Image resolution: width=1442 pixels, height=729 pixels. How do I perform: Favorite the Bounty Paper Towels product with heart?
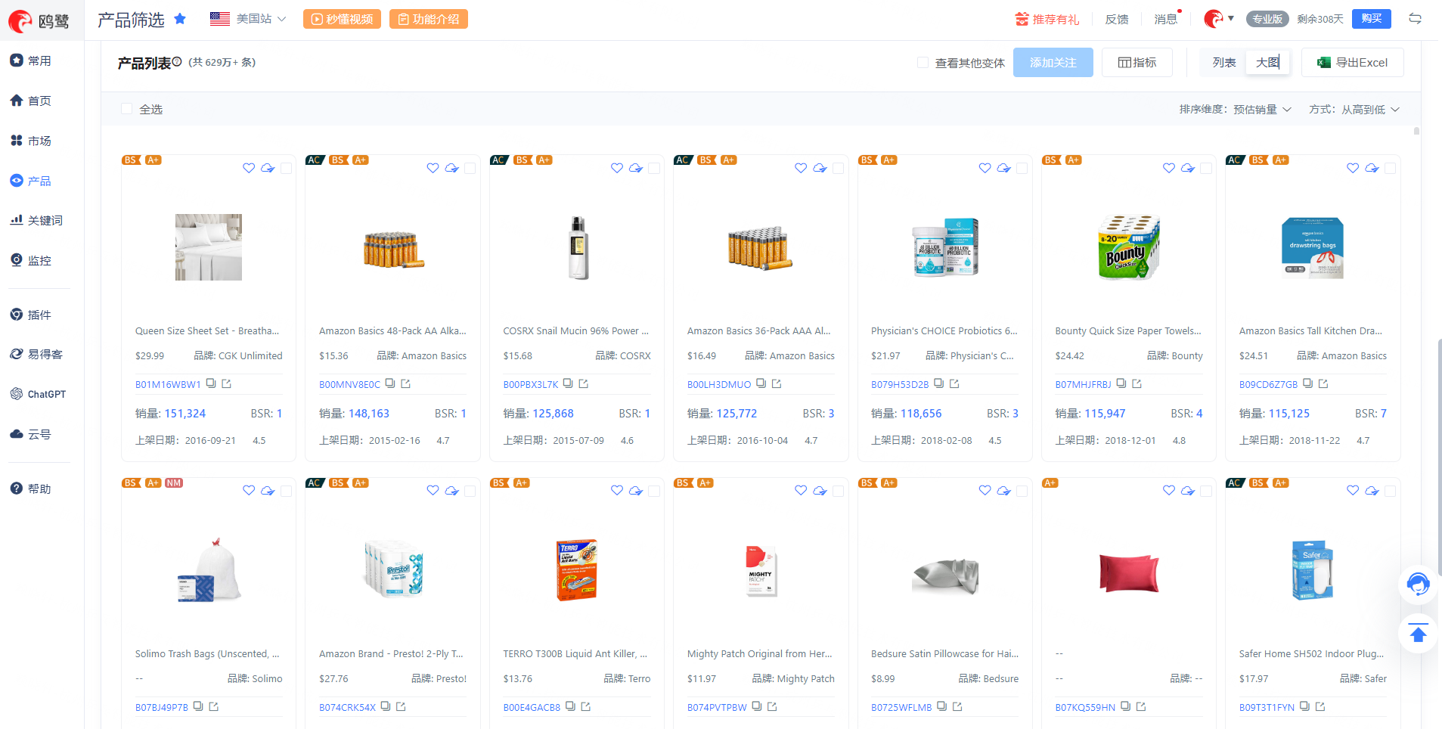[1169, 168]
